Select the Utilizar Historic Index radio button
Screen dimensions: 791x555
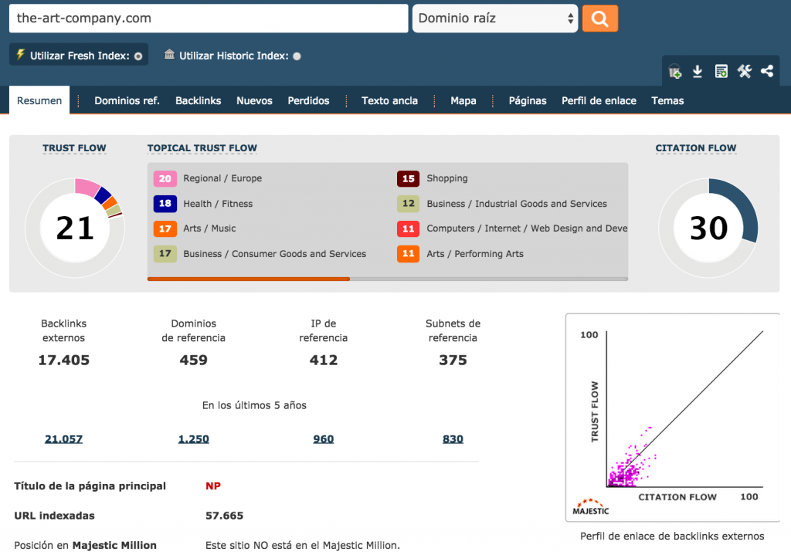point(297,56)
